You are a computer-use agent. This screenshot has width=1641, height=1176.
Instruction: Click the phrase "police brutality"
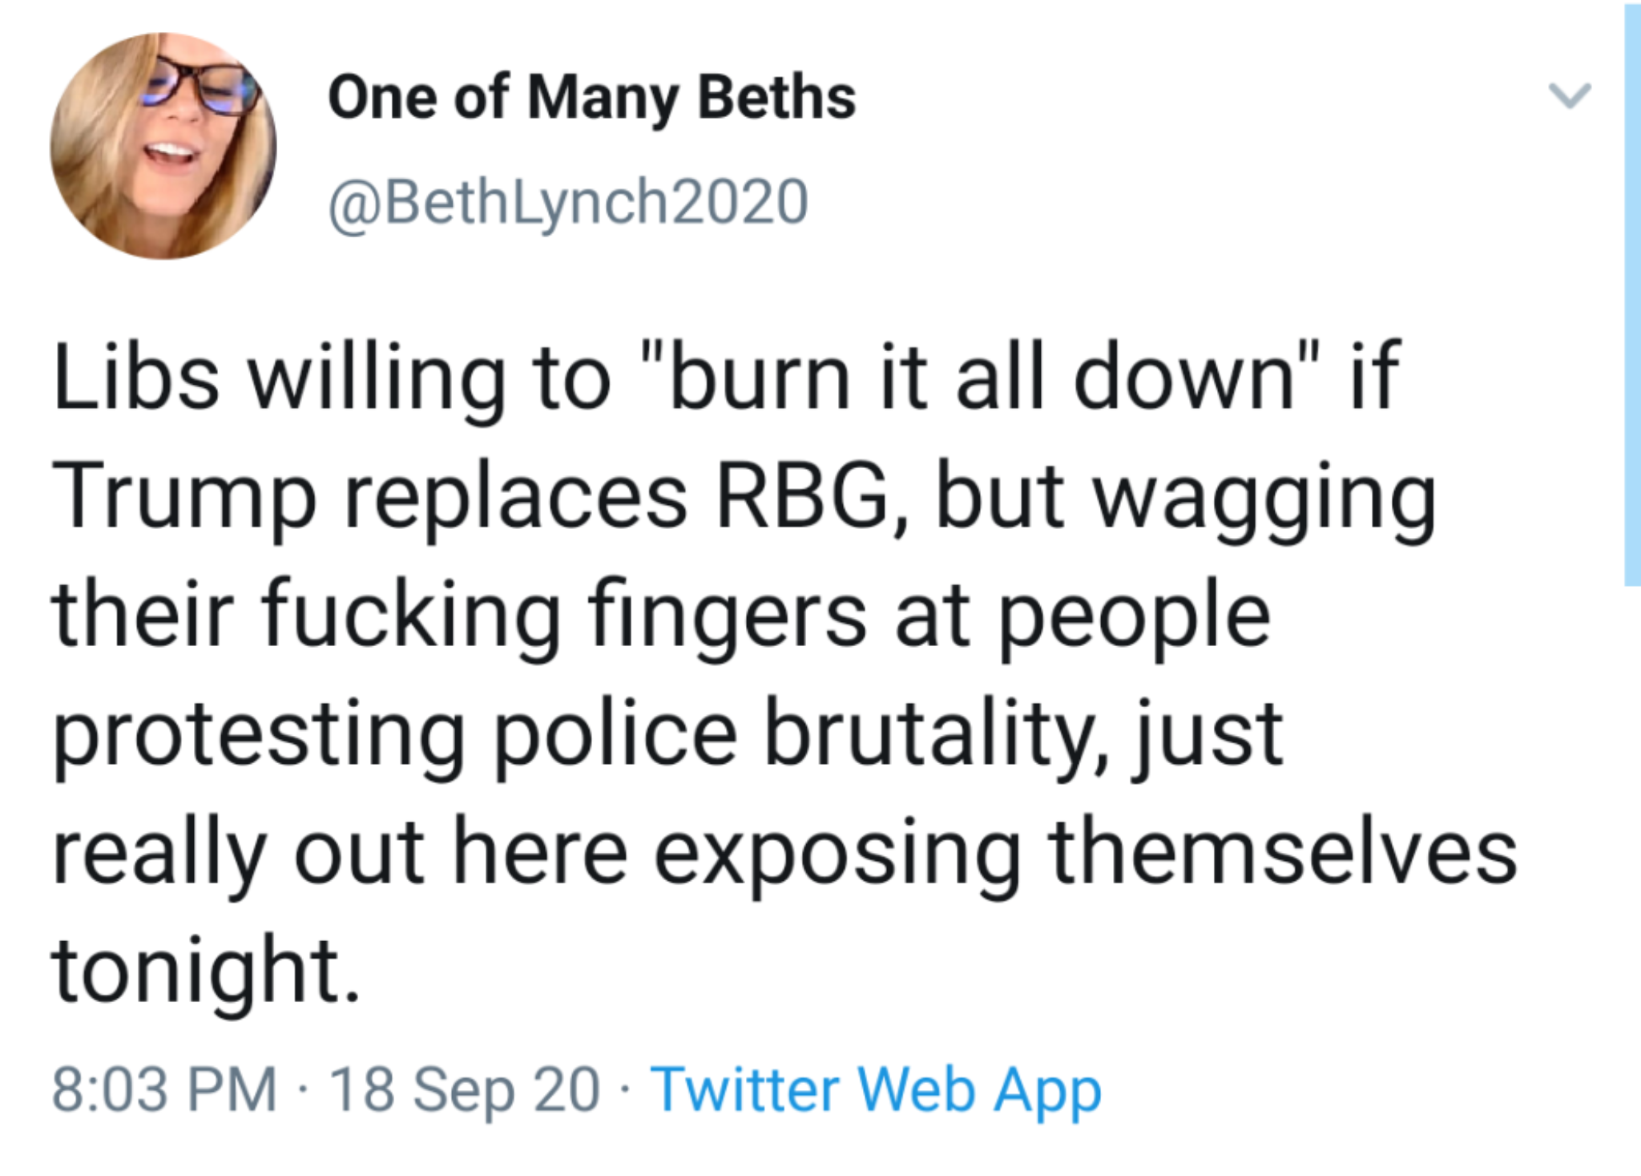point(800,734)
